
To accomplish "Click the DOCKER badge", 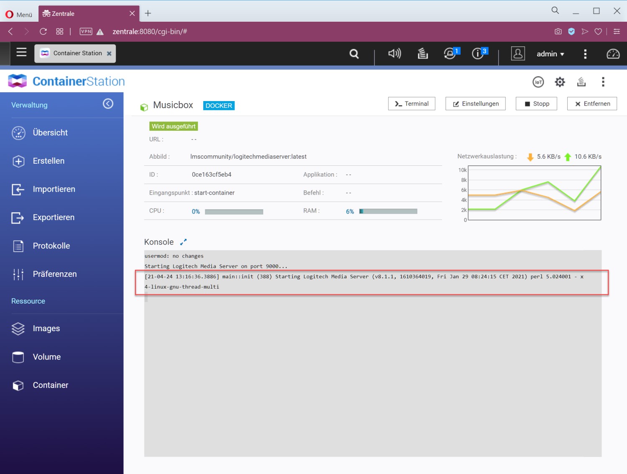I will pyautogui.click(x=219, y=106).
